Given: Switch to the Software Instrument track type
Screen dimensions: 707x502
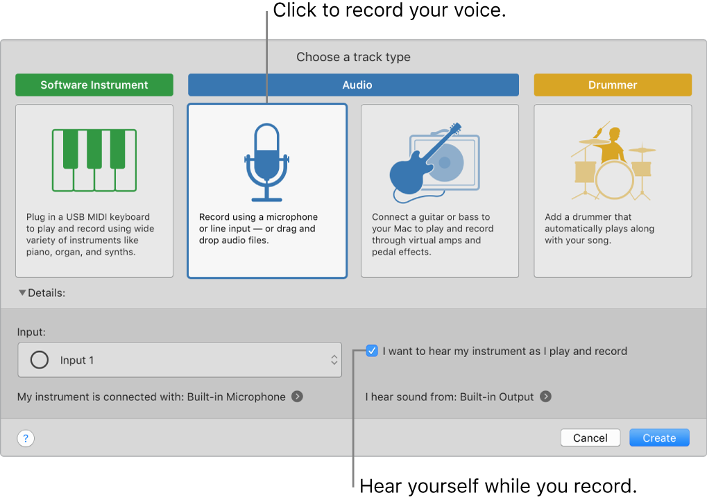Looking at the screenshot, I should (94, 85).
